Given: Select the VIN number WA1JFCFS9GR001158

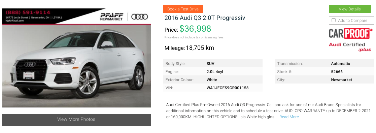Looking at the screenshot, I should 228,88.
